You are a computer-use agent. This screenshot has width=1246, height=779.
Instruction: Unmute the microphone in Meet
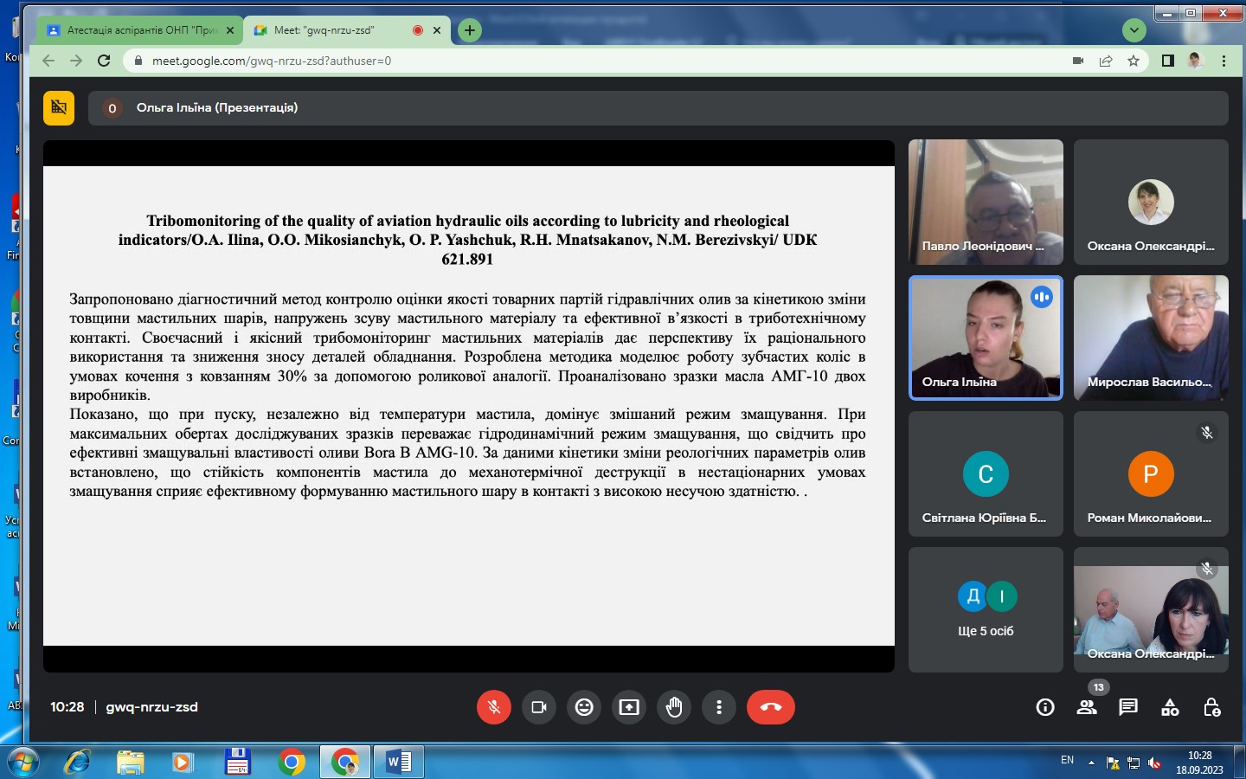(x=493, y=707)
